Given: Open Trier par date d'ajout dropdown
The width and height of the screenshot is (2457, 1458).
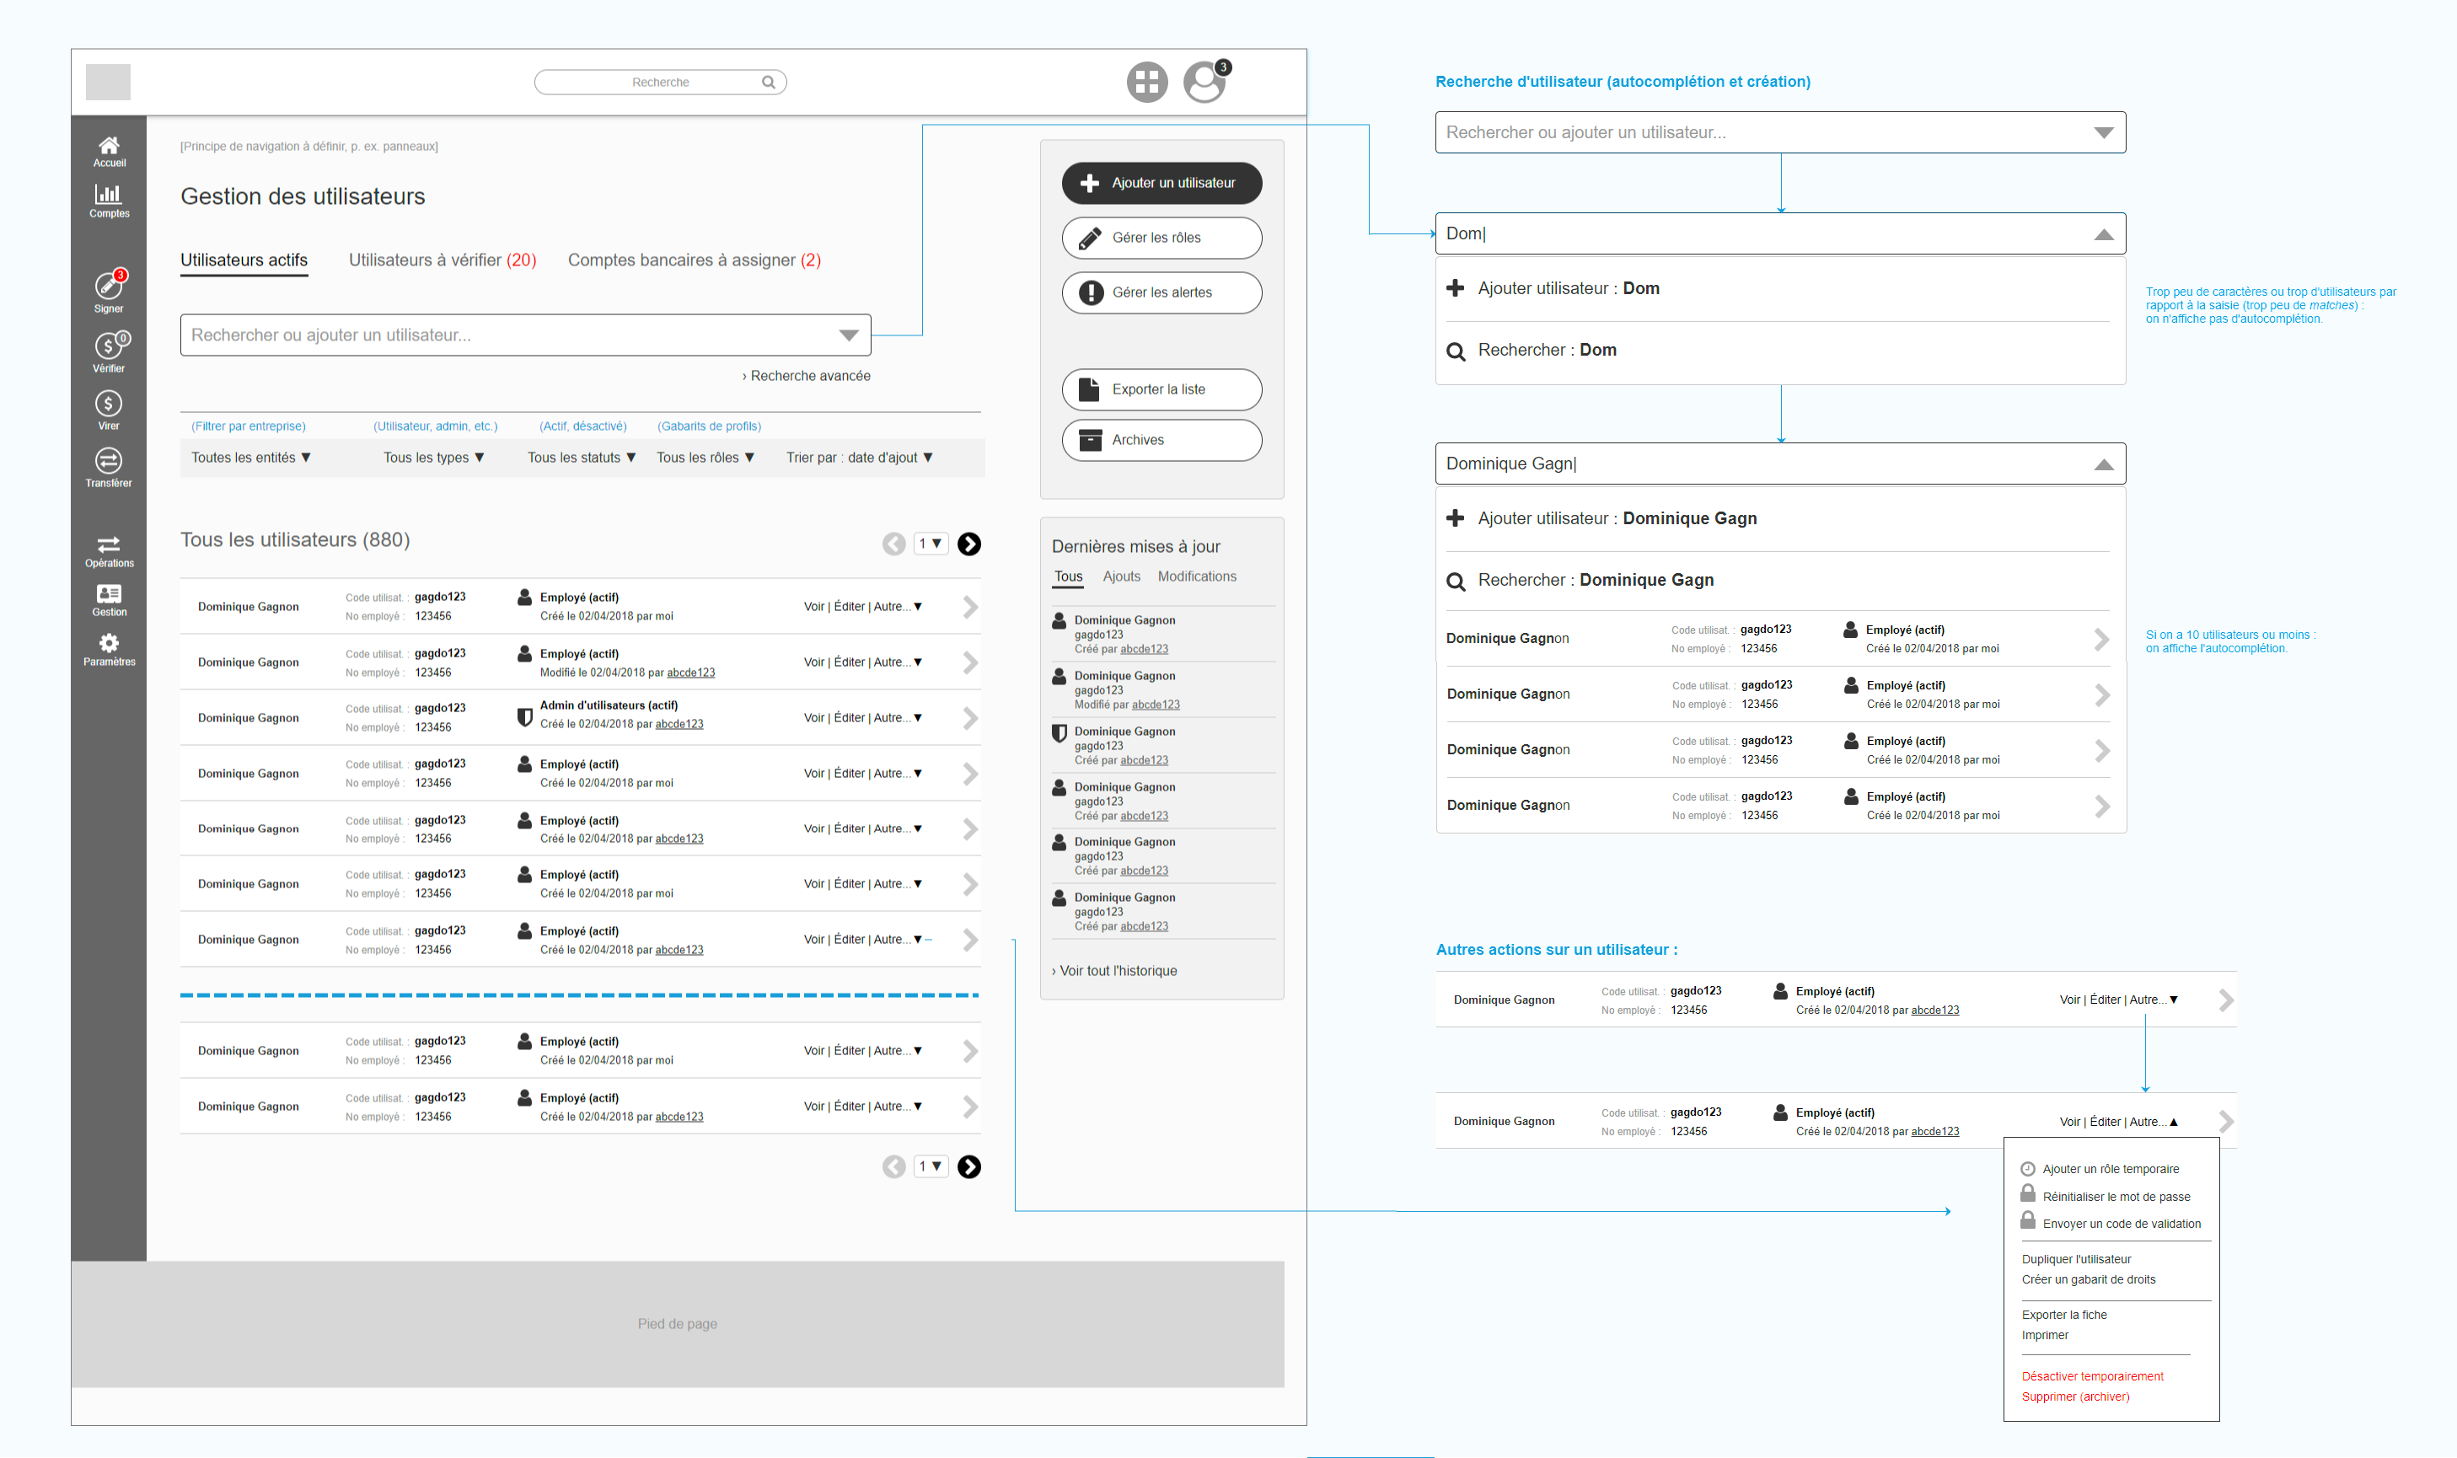Looking at the screenshot, I should pyautogui.click(x=860, y=458).
